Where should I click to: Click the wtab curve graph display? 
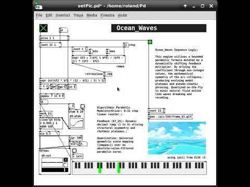click(77, 123)
